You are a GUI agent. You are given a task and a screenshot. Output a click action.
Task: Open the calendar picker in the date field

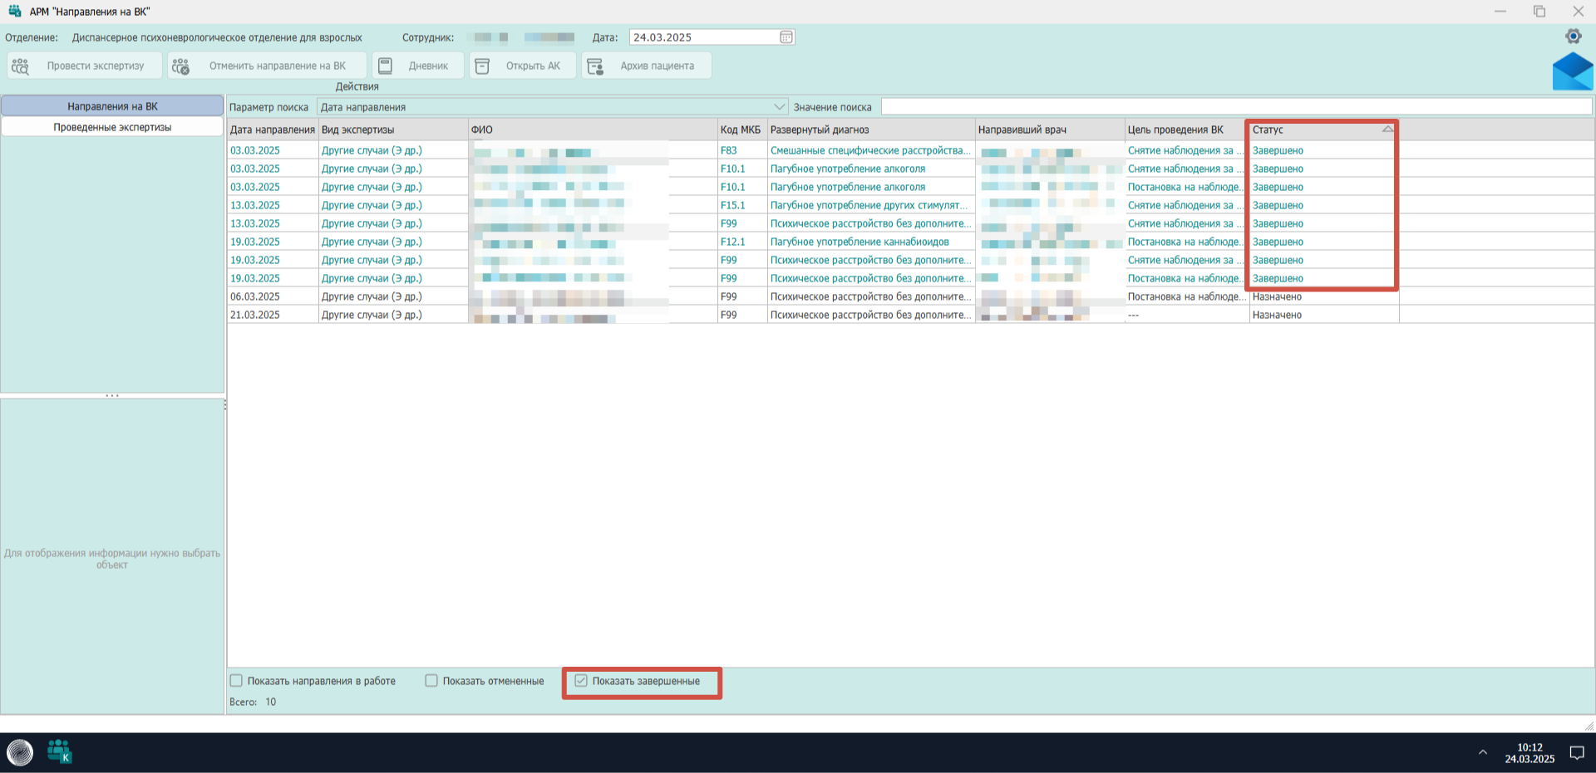(786, 37)
